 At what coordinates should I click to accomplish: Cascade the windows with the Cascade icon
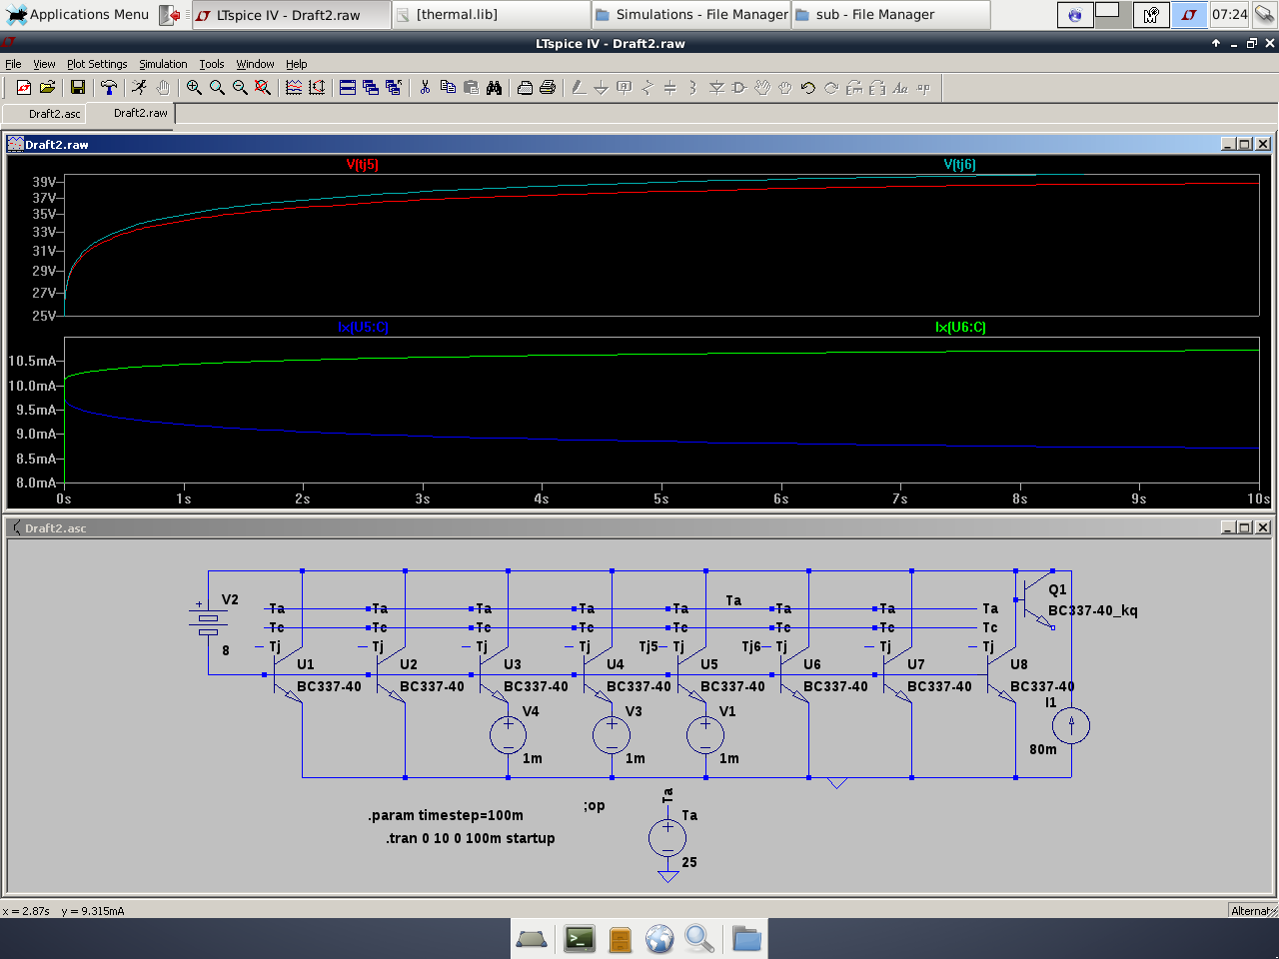tap(371, 88)
